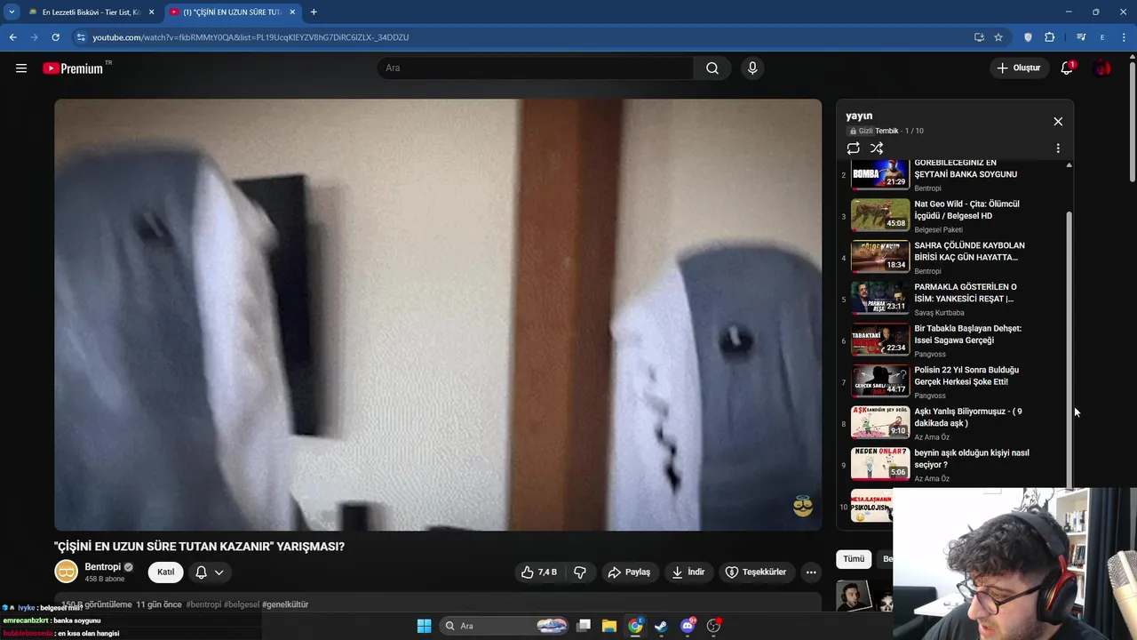Image resolution: width=1137 pixels, height=640 pixels.
Task: Click the video player area
Action: (438, 315)
